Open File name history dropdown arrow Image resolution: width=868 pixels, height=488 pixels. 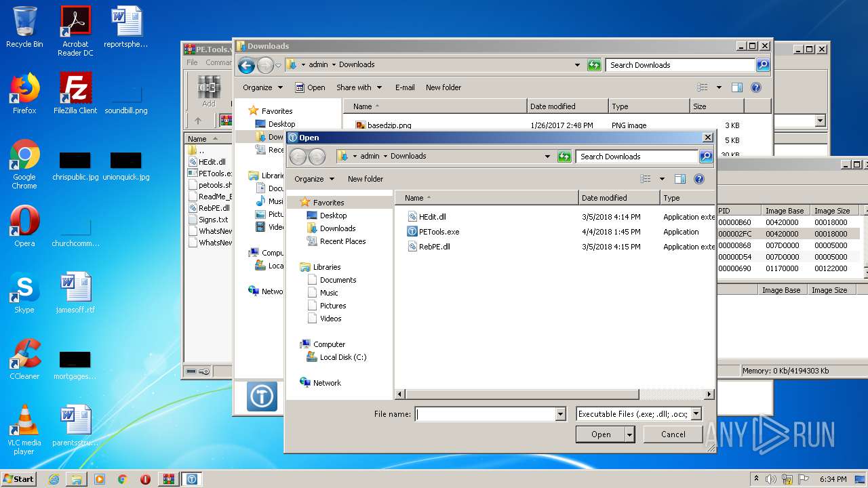click(560, 414)
